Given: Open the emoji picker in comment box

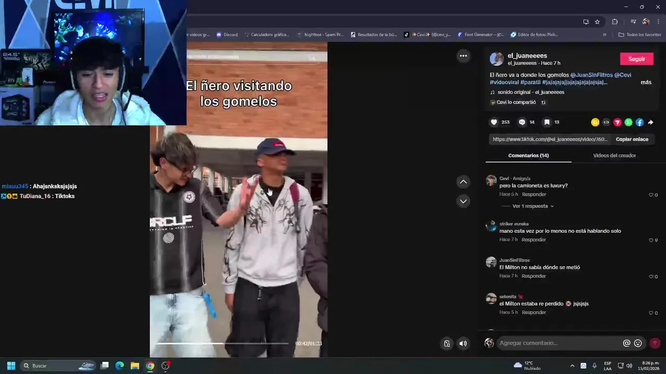Looking at the screenshot, I should tap(638, 343).
